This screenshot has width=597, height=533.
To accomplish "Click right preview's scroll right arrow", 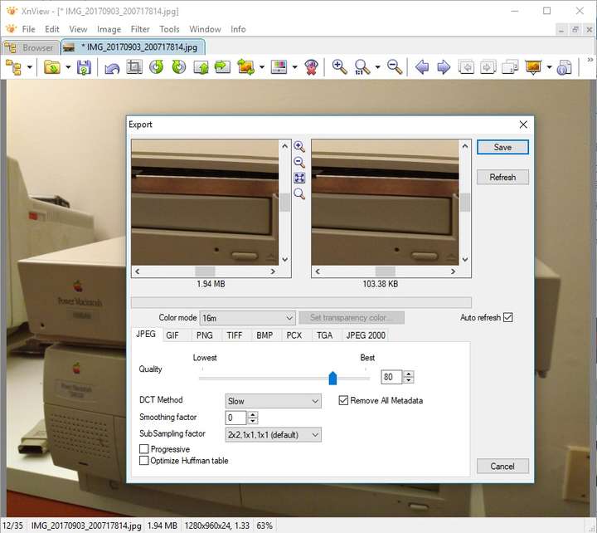I will [453, 271].
